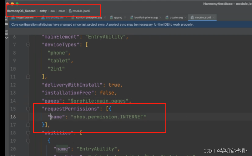Click the "deviceTypes" key

(60, 44)
